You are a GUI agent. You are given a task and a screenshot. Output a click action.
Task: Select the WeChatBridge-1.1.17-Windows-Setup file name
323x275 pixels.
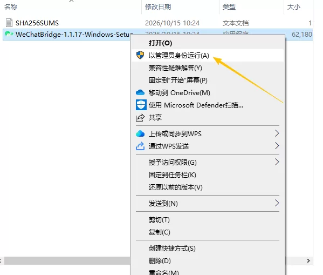click(74, 34)
